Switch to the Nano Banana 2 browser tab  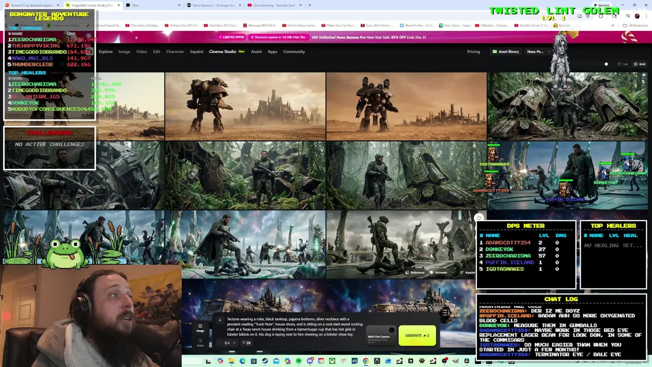coord(213,5)
